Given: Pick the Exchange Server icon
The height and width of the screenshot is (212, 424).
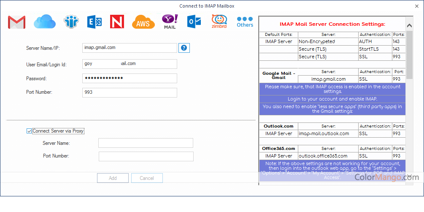Looking at the screenshot, I should tap(94, 22).
